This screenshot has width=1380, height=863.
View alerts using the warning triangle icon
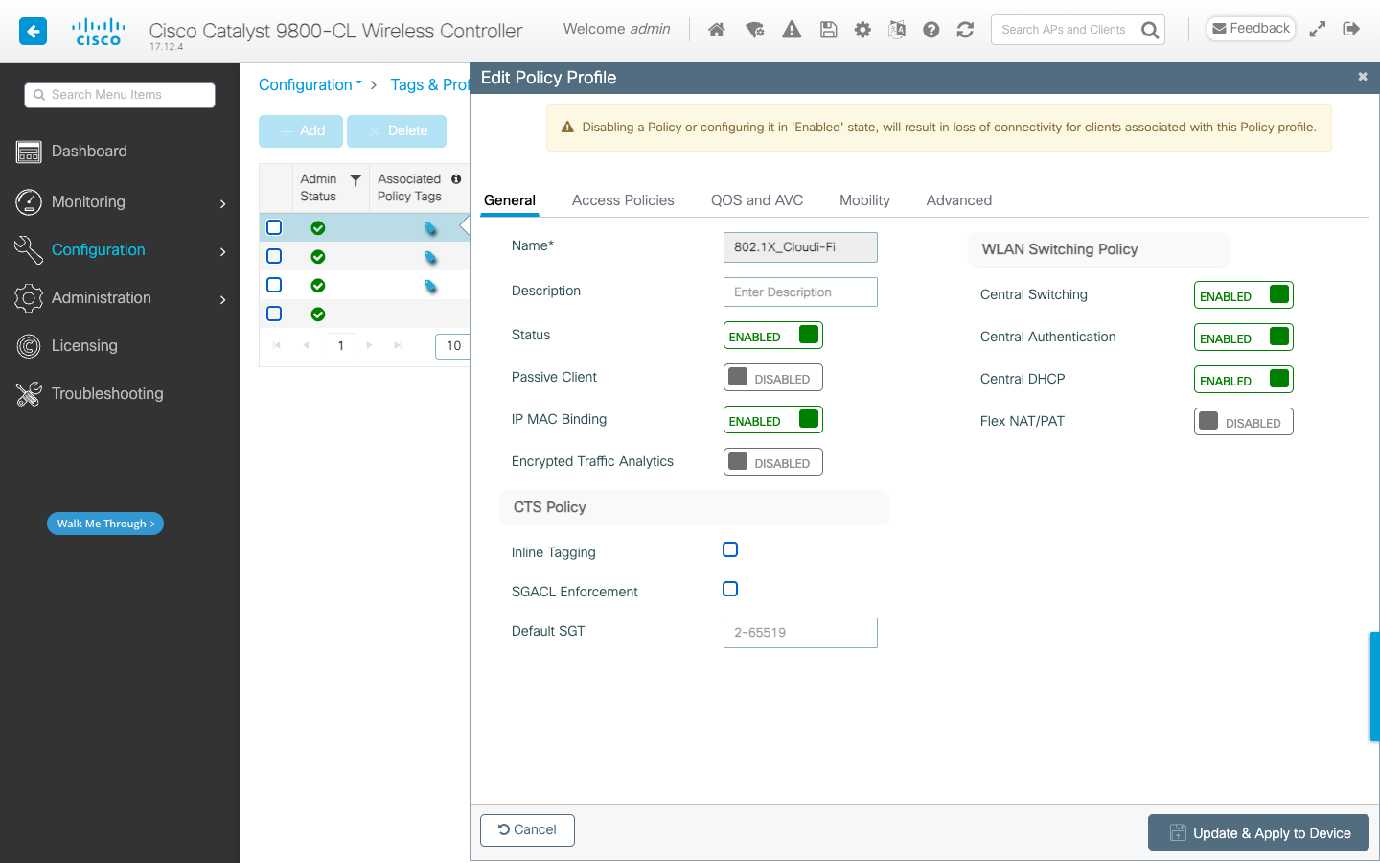point(791,29)
